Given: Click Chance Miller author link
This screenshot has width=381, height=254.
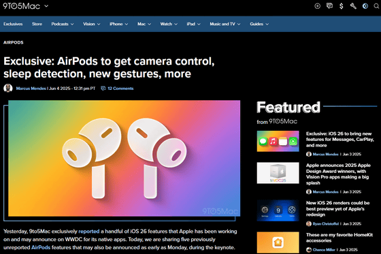Looking at the screenshot, I should click(x=324, y=250).
